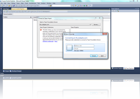Click the Servers... button

coord(96,25)
